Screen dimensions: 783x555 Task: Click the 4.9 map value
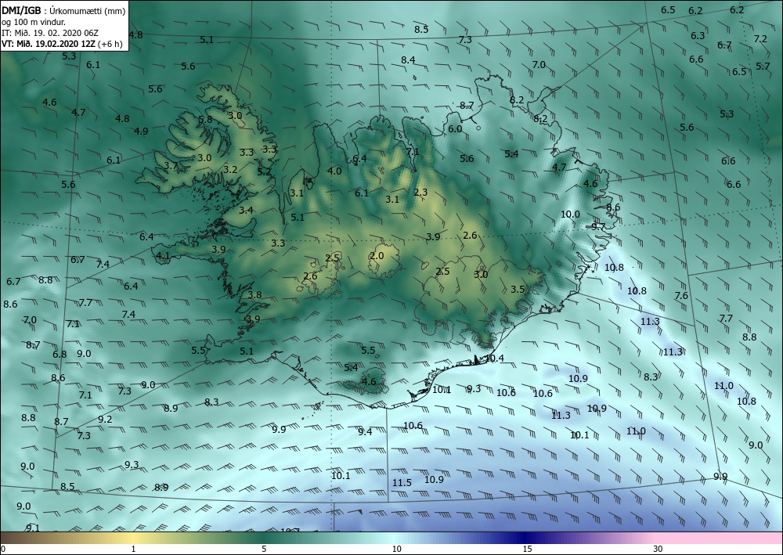tap(141, 132)
